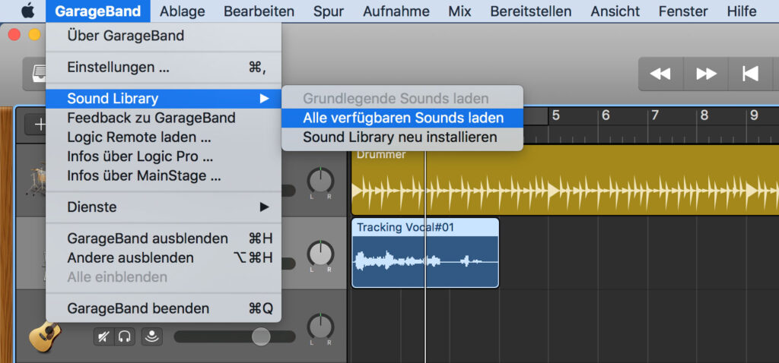Open Einstellungen preferences
The image size is (779, 363).
click(164, 67)
